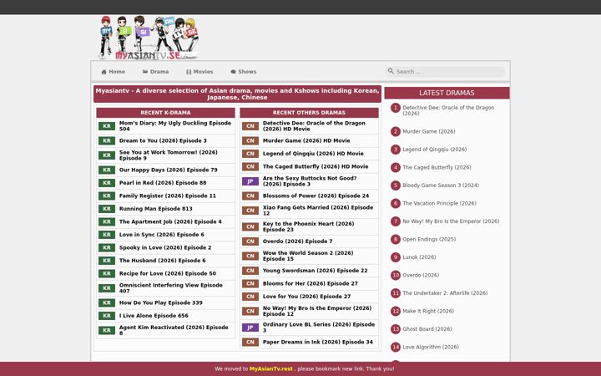Click KR badge beside I Live Alone
The width and height of the screenshot is (601, 376).
pos(107,316)
